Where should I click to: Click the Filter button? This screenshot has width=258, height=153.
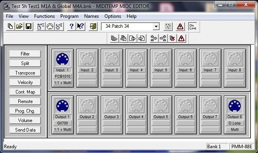pyautogui.click(x=25, y=54)
